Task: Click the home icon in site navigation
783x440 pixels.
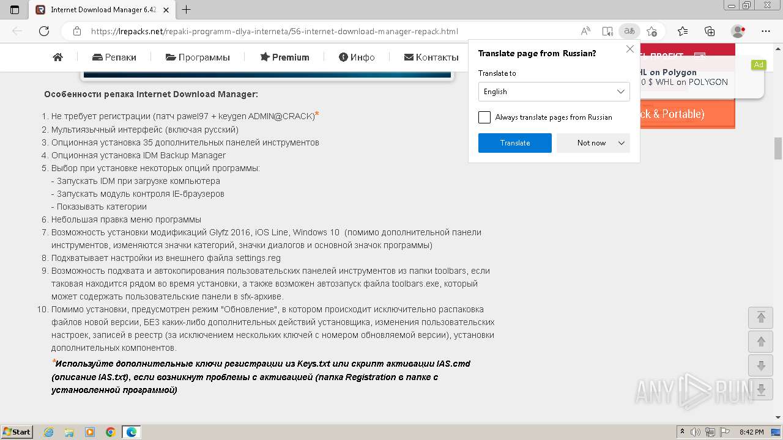Action: pyautogui.click(x=58, y=57)
